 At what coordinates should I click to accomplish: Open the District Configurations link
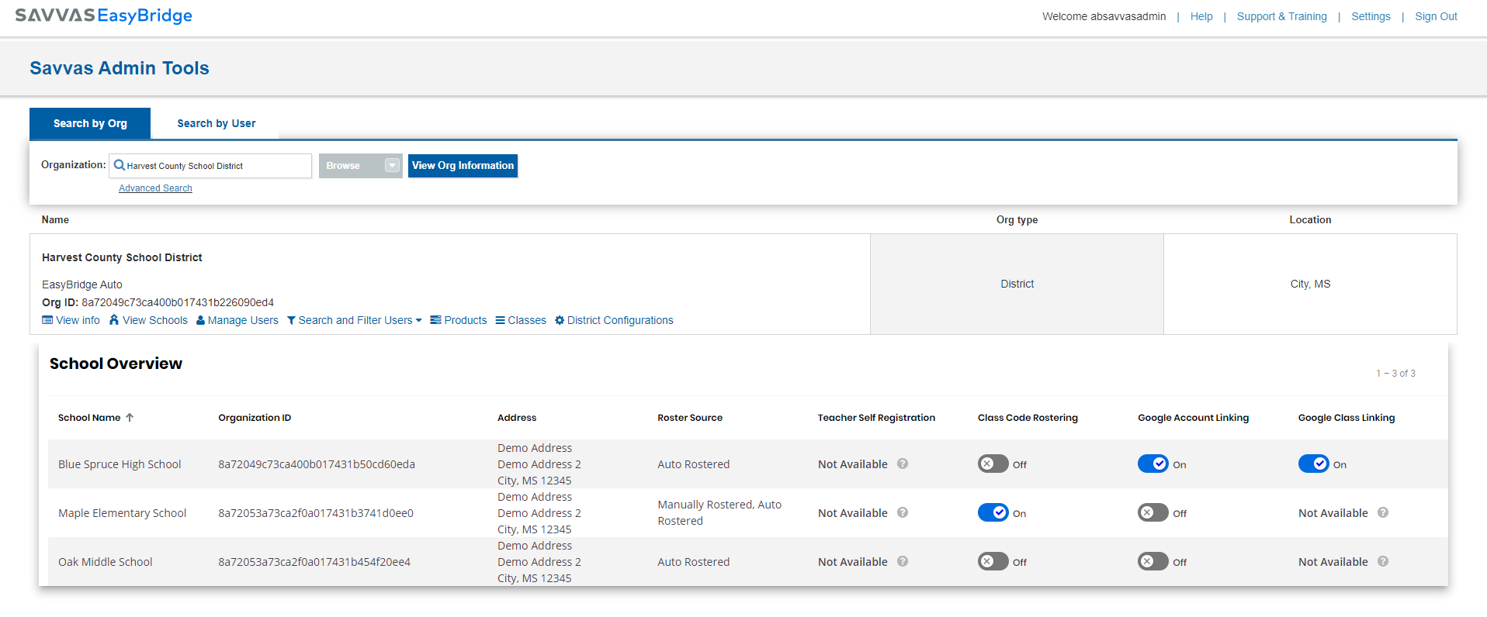pyautogui.click(x=620, y=320)
